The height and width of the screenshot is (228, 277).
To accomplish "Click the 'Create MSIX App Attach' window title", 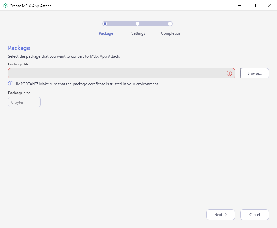I will pyautogui.click(x=31, y=6).
